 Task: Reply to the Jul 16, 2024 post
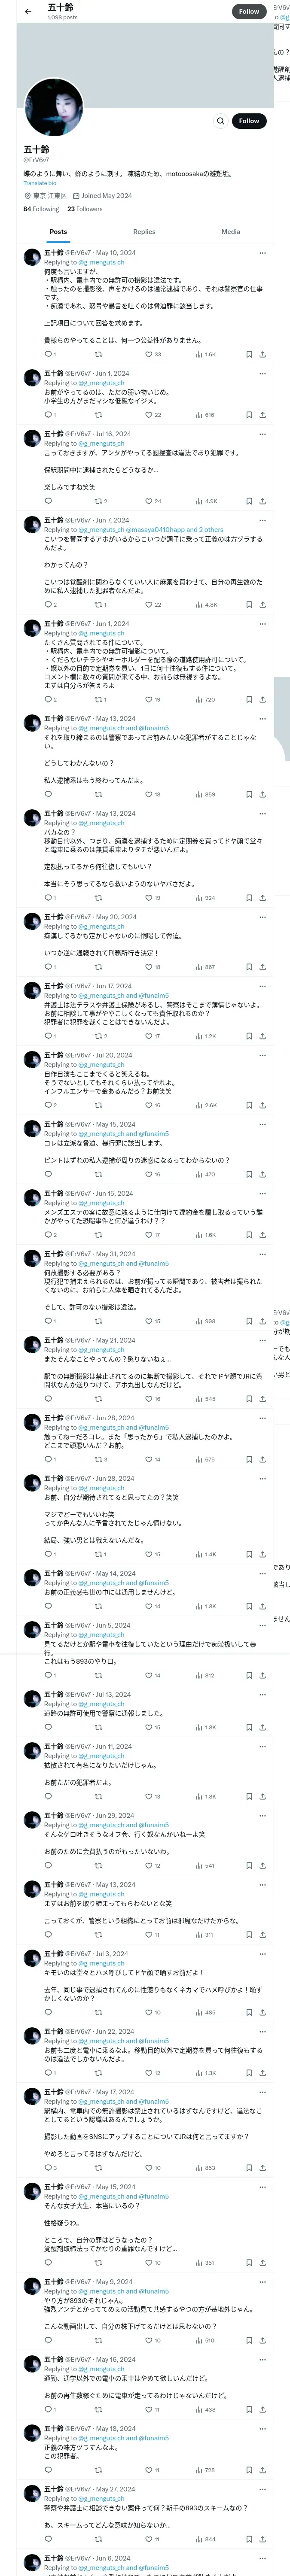48,501
